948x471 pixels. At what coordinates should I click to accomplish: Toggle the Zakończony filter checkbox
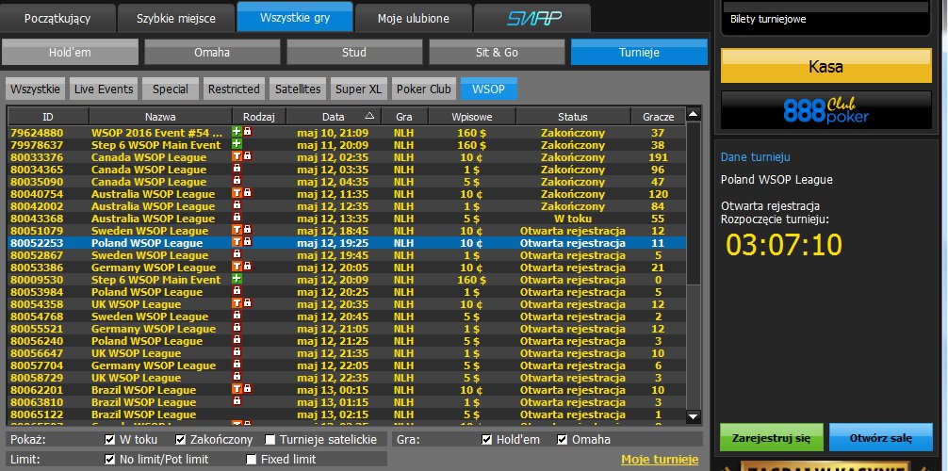point(180,440)
